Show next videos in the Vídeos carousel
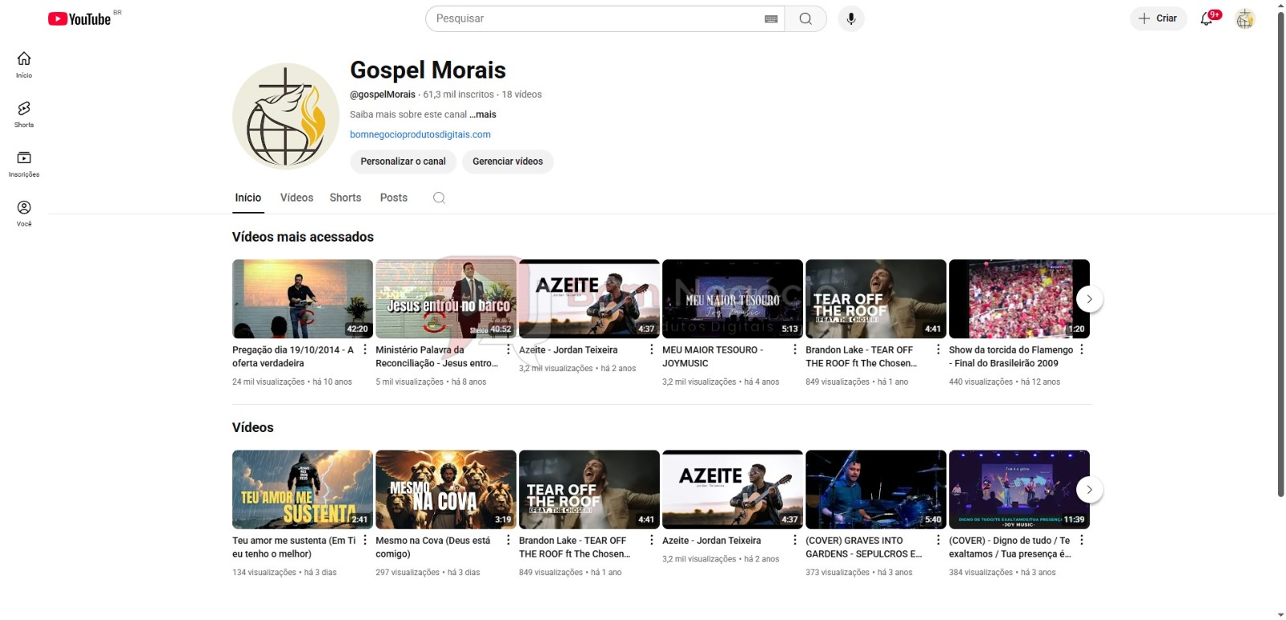The height and width of the screenshot is (620, 1286). (1089, 490)
